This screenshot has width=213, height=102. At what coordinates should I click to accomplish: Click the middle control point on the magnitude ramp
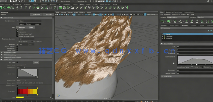coord(197,59)
